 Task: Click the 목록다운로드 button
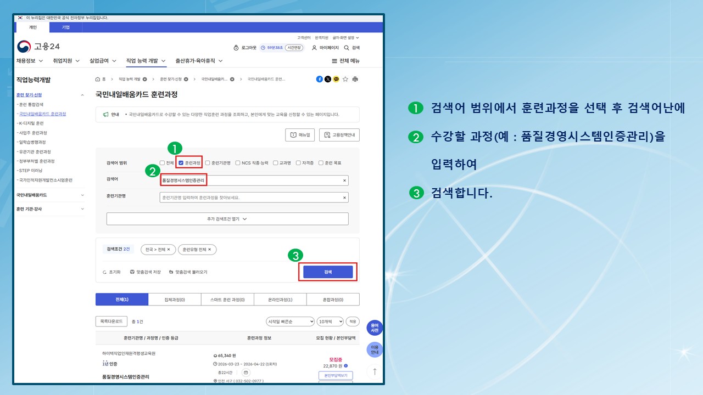111,321
